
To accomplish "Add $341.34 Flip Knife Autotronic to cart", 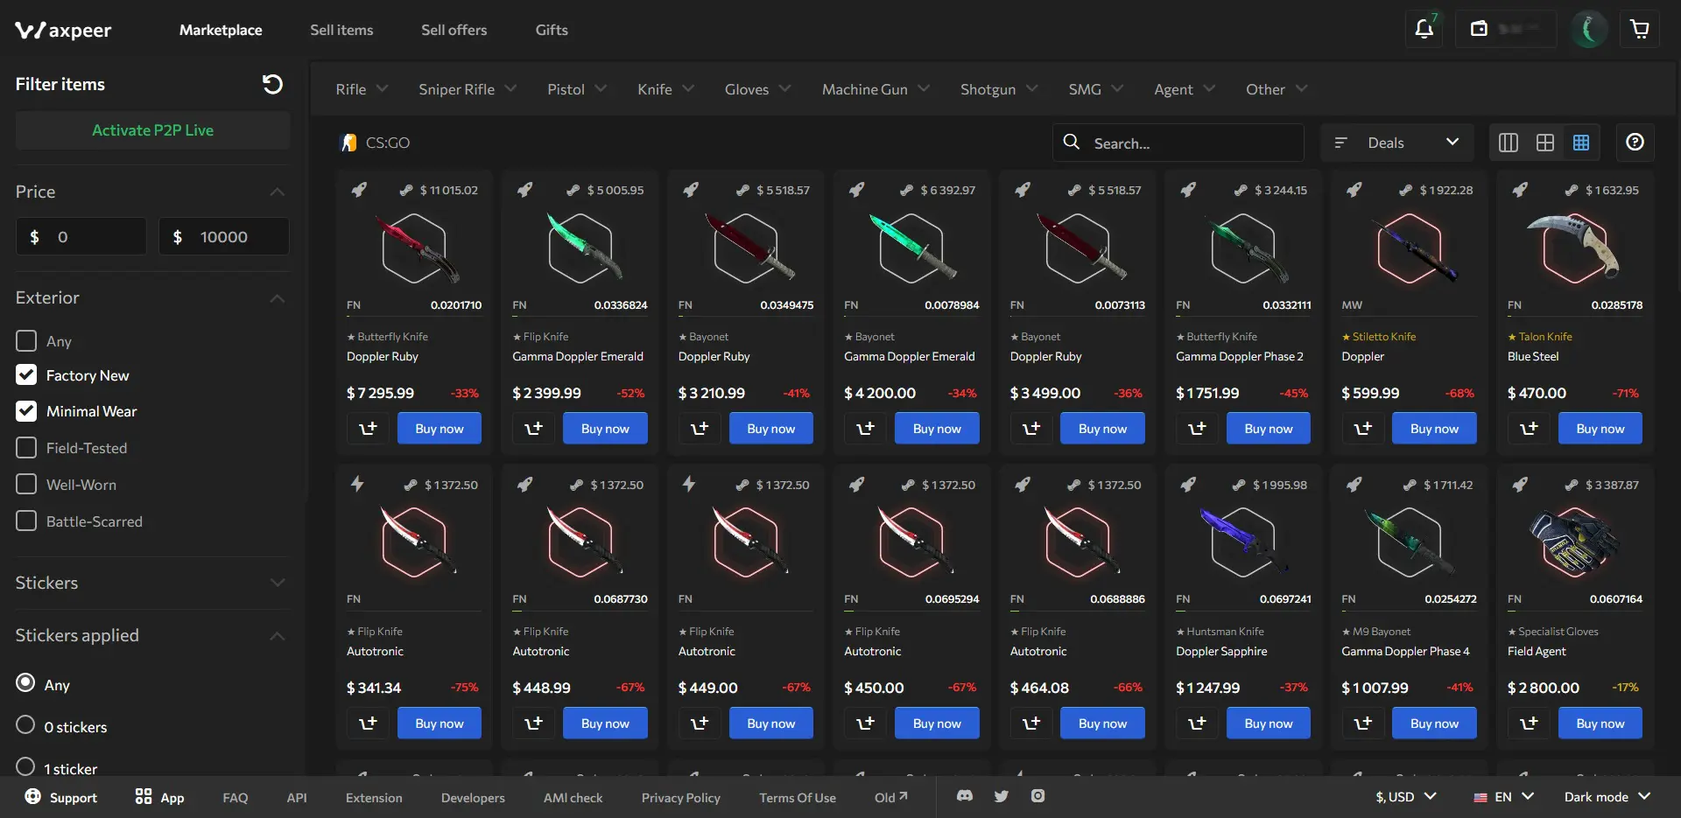I will [x=368, y=724].
